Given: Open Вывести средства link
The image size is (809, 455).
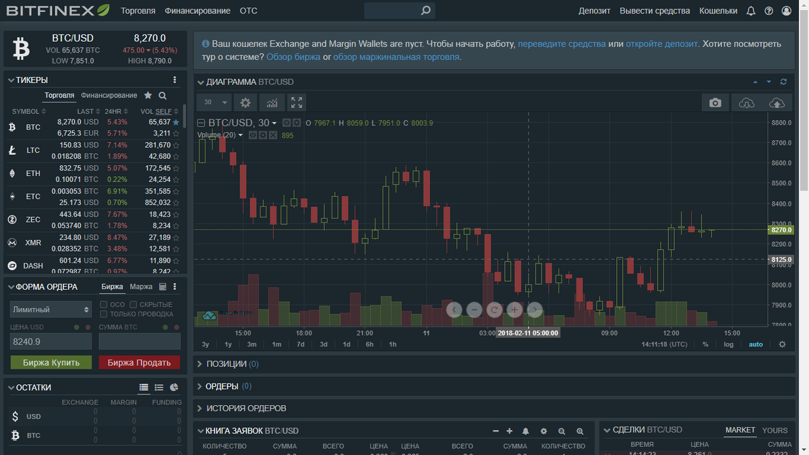Looking at the screenshot, I should [x=655, y=11].
